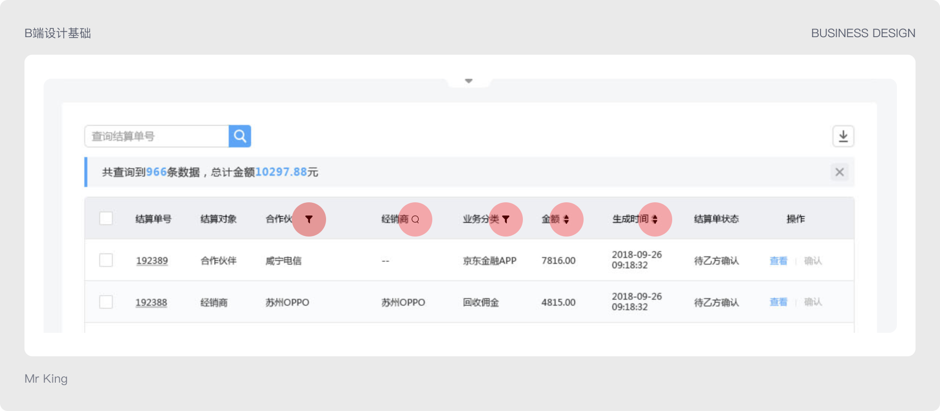Viewport: 940px width, 411px height.
Task: Click the 结算单号 column header
Action: pos(153,219)
